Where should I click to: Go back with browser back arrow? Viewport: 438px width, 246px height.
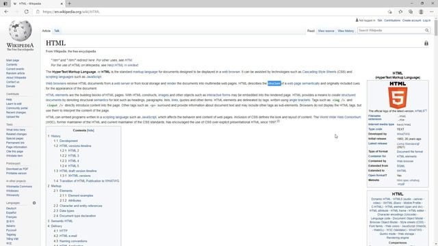[6, 12]
